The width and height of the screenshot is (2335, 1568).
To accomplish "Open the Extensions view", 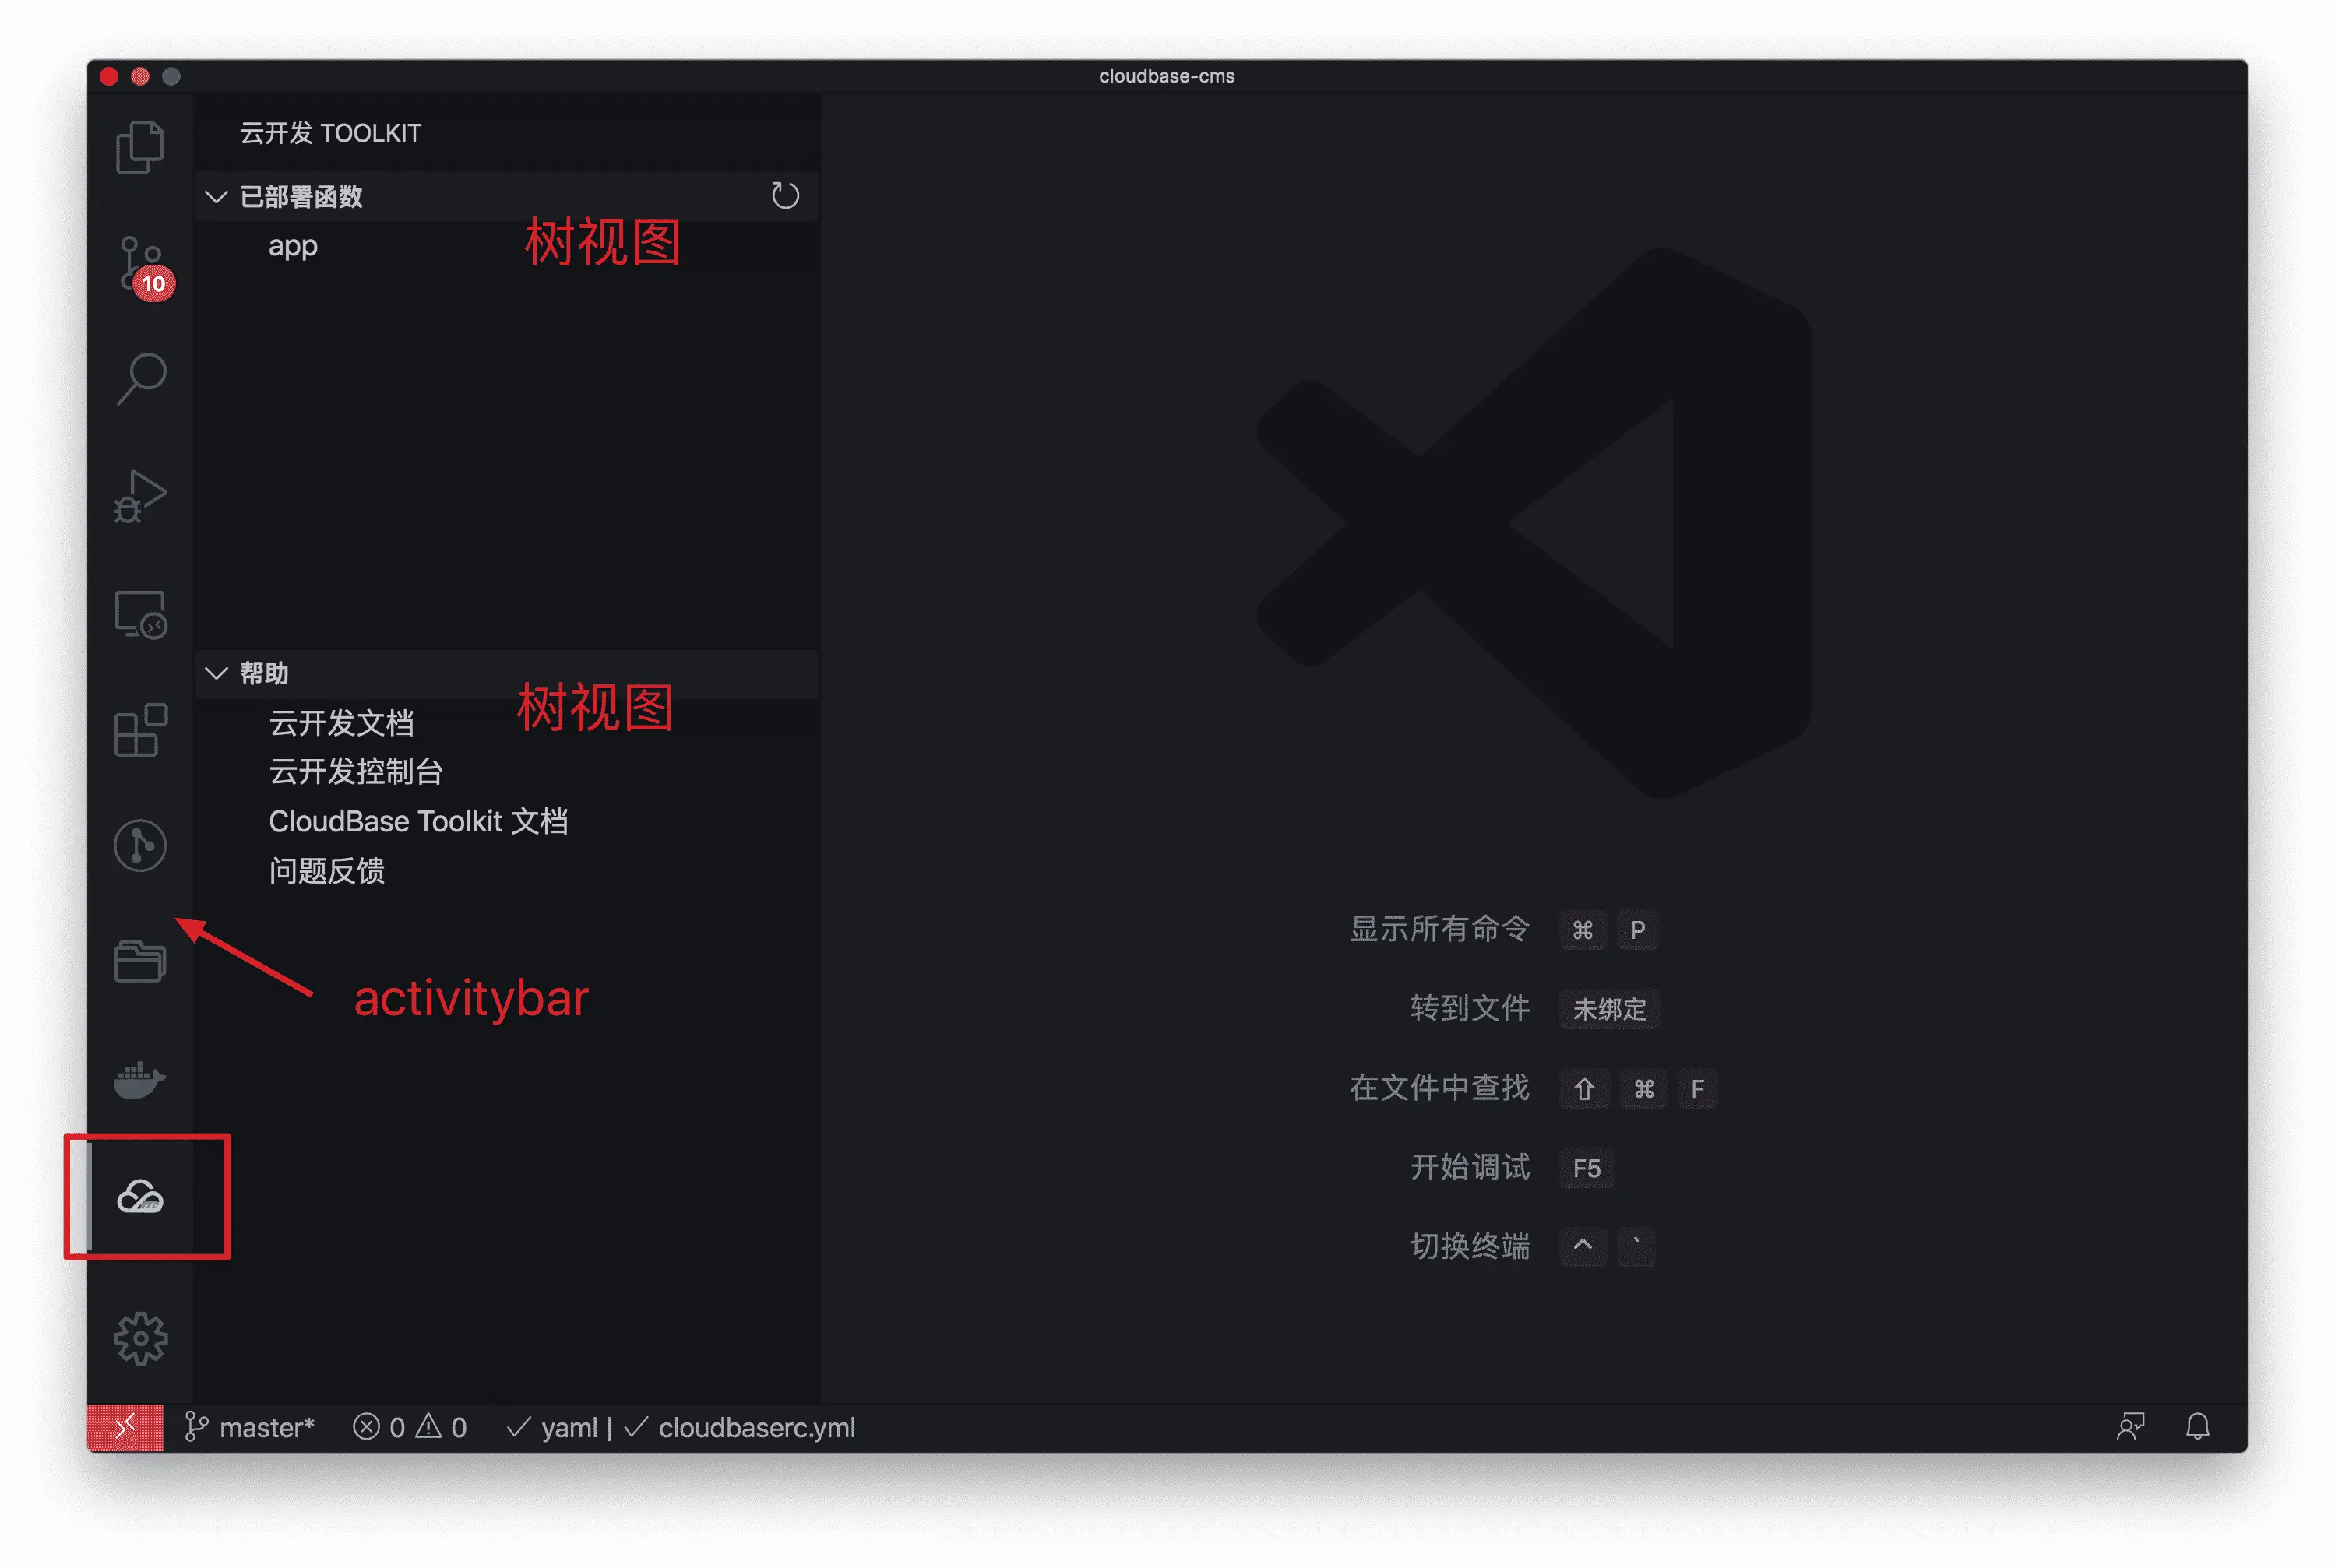I will (140, 729).
